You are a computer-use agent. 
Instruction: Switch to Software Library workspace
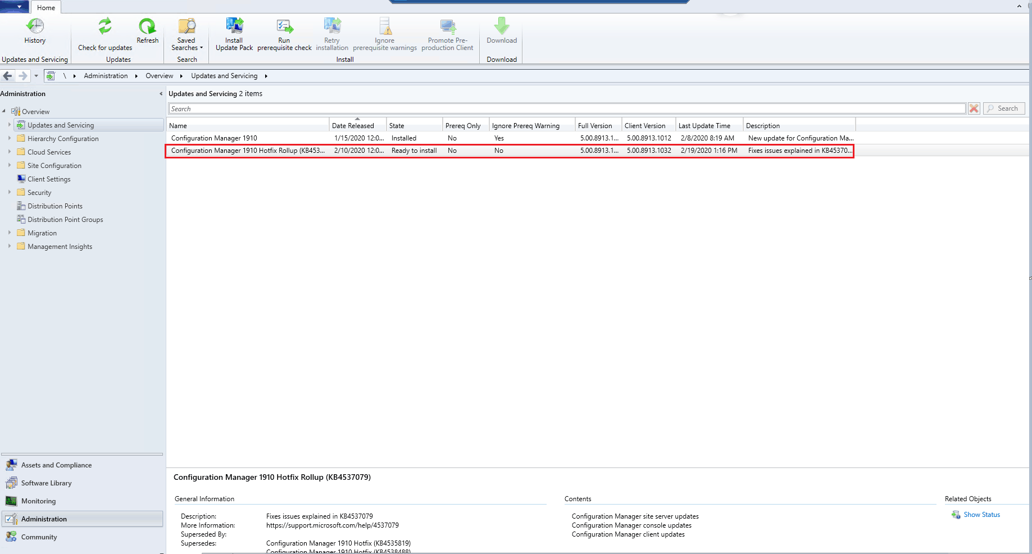click(x=82, y=483)
